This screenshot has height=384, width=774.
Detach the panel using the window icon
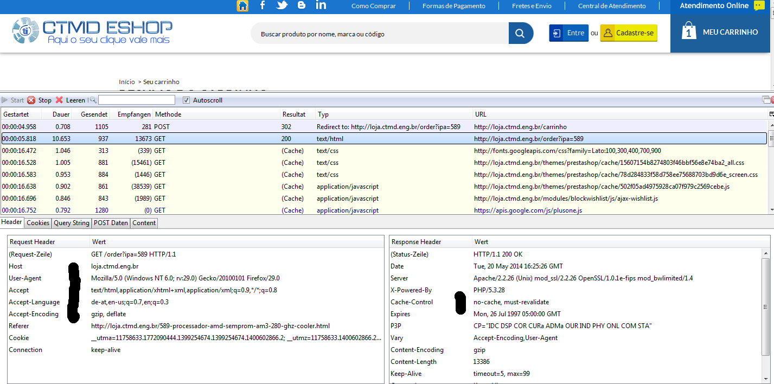(x=765, y=100)
